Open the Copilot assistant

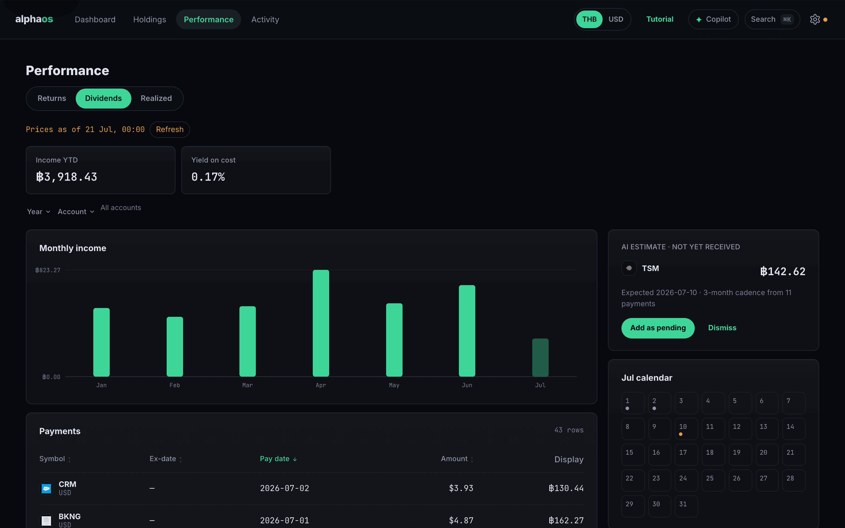pos(713,20)
